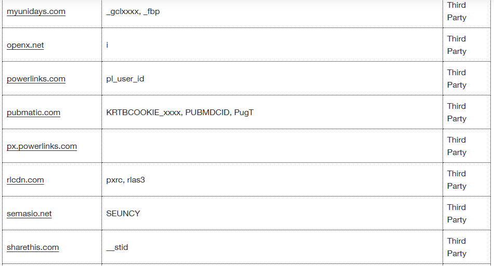Open the sharethis.com link
This screenshot has height=266, width=494.
click(33, 247)
